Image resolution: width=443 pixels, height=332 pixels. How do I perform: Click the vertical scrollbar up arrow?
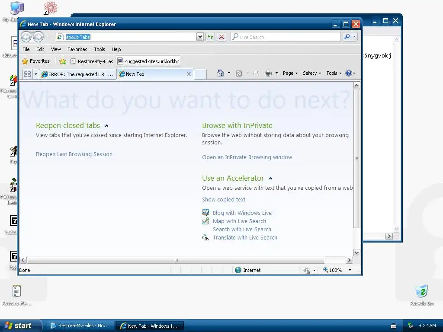[x=356, y=85]
